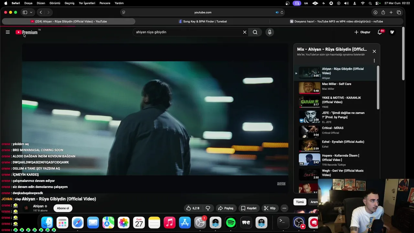Open more actions three-dot menu under video

[x=284, y=208]
